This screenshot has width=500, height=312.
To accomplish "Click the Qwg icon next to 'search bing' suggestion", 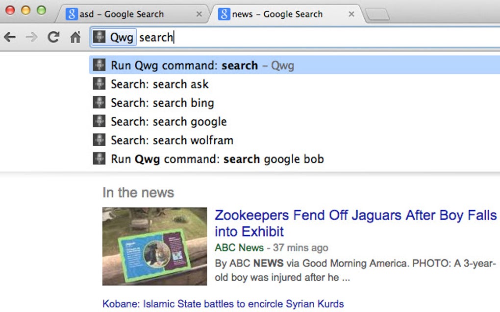I will coord(99,103).
